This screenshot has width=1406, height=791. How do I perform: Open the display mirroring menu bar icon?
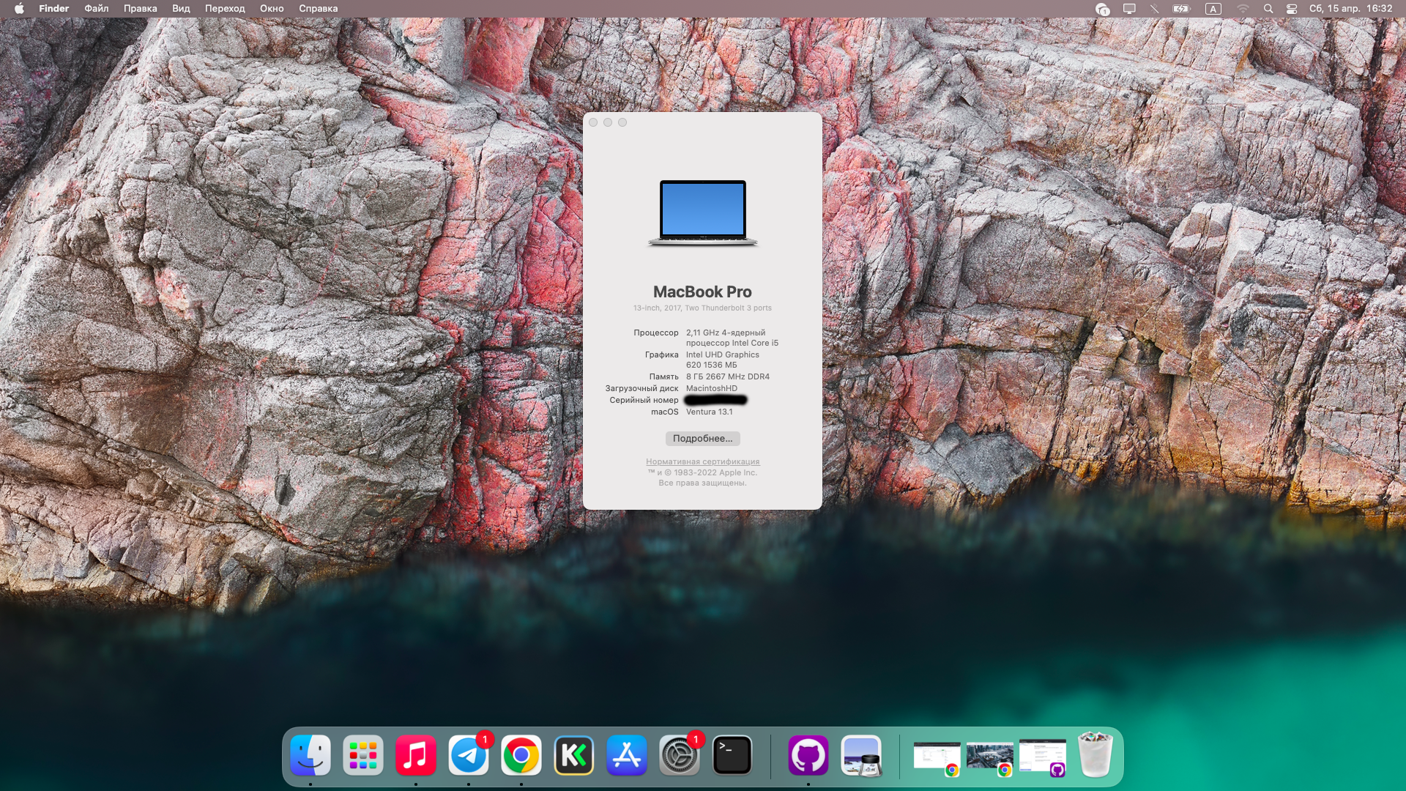pyautogui.click(x=1129, y=9)
